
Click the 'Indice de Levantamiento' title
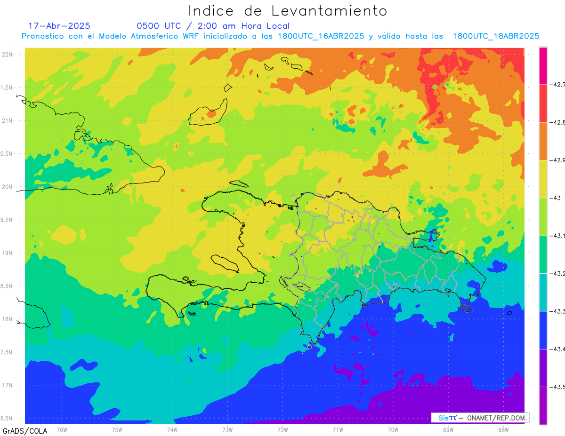click(x=288, y=10)
